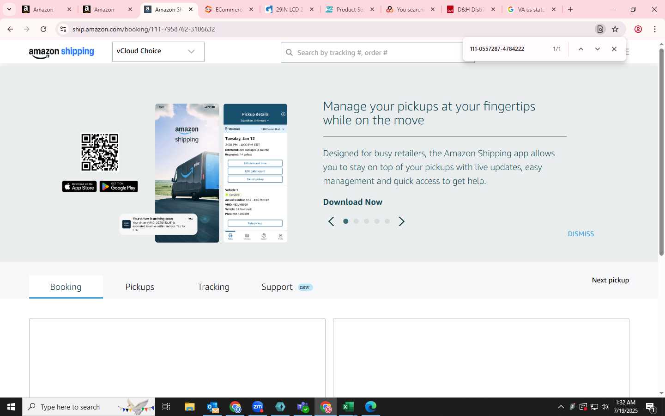
Task: Select fifth carousel dot
Action: (387, 221)
